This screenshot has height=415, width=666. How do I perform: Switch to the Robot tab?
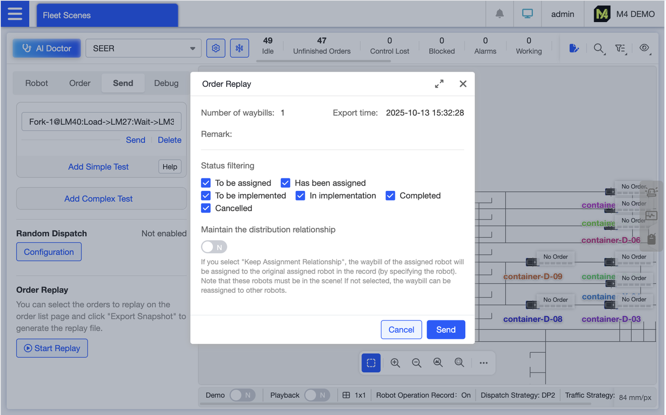pyautogui.click(x=36, y=83)
